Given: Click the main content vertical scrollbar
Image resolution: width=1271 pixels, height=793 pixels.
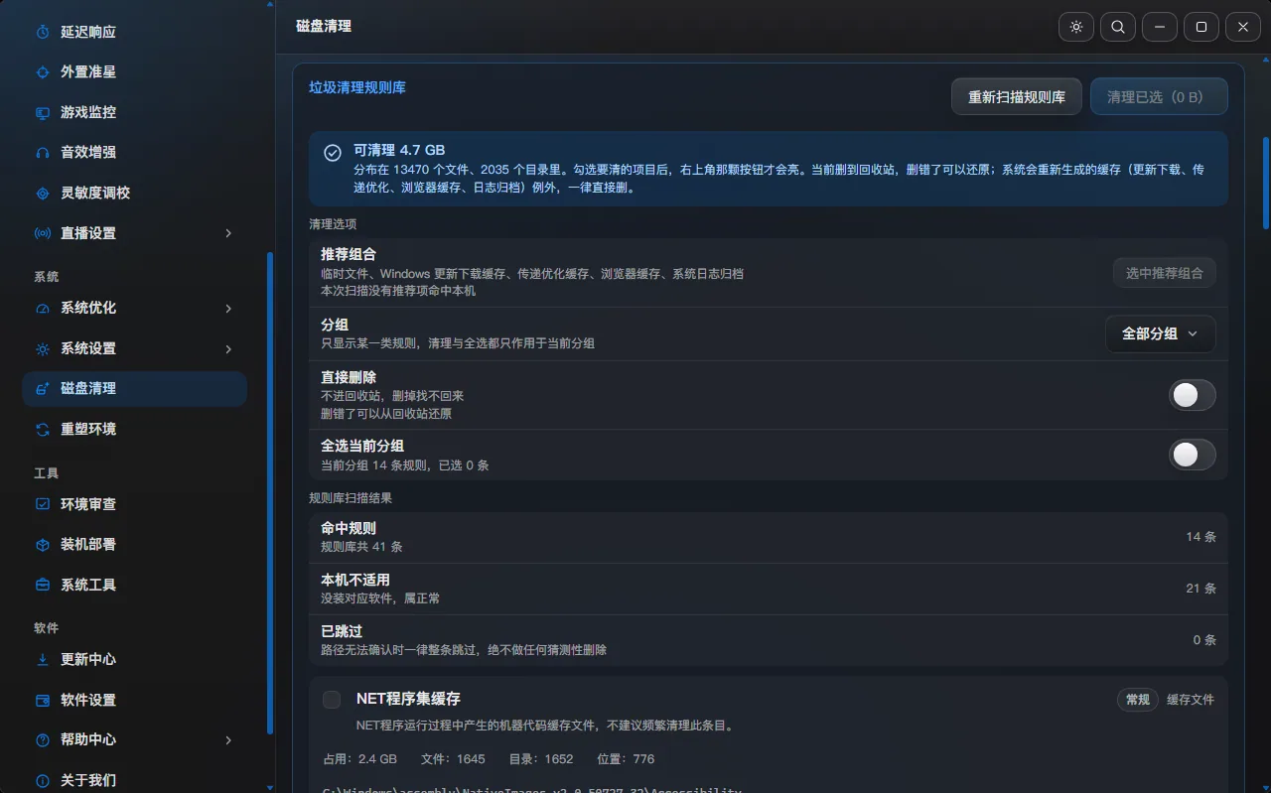Looking at the screenshot, I should [1266, 182].
